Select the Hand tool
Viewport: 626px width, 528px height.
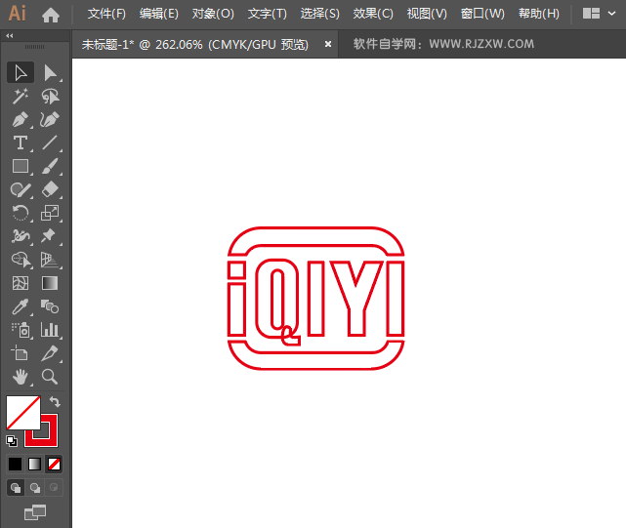21,377
